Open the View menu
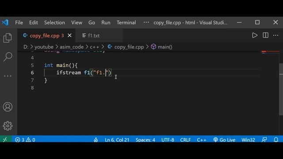 [x=76, y=23]
